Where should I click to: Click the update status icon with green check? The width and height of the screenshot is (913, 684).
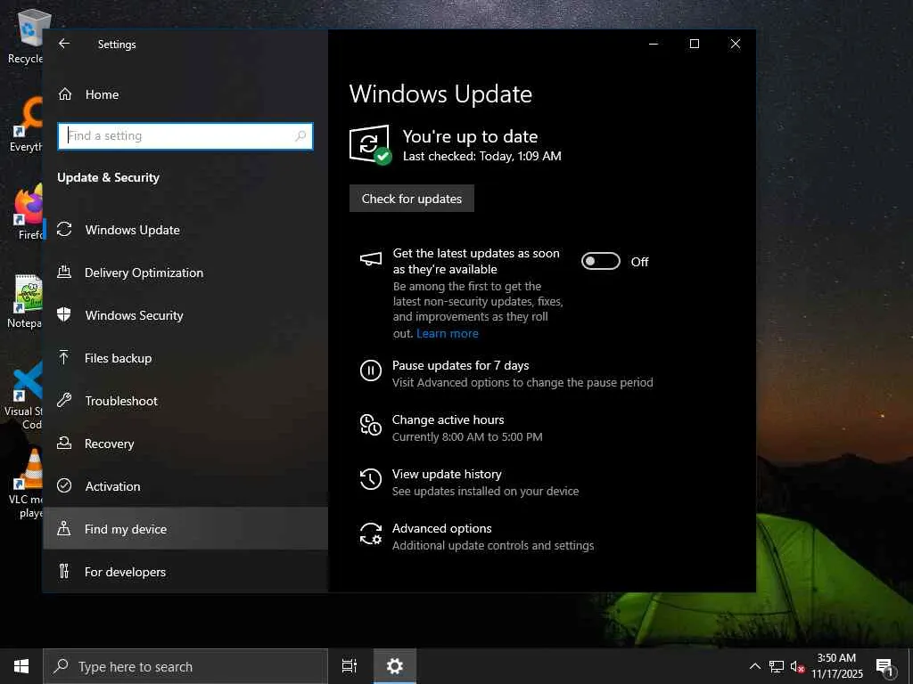click(370, 145)
